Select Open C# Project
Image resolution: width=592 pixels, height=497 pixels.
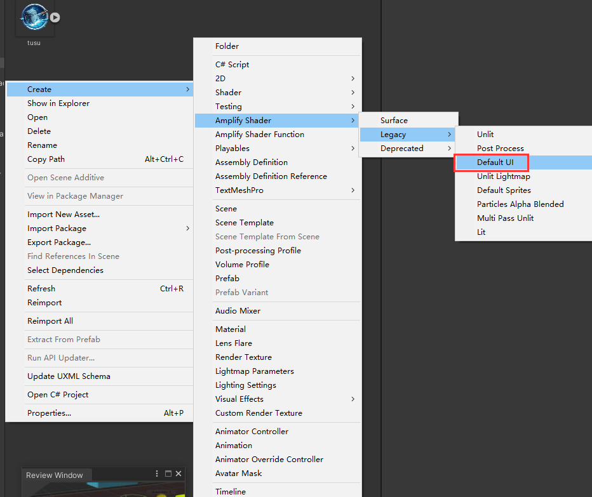click(x=100, y=395)
